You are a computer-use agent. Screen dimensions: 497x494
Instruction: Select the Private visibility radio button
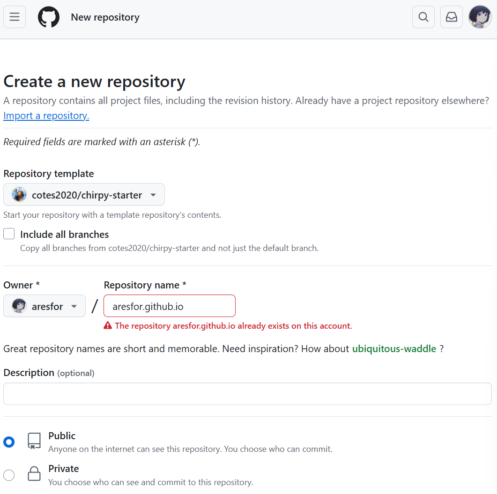pyautogui.click(x=9, y=475)
